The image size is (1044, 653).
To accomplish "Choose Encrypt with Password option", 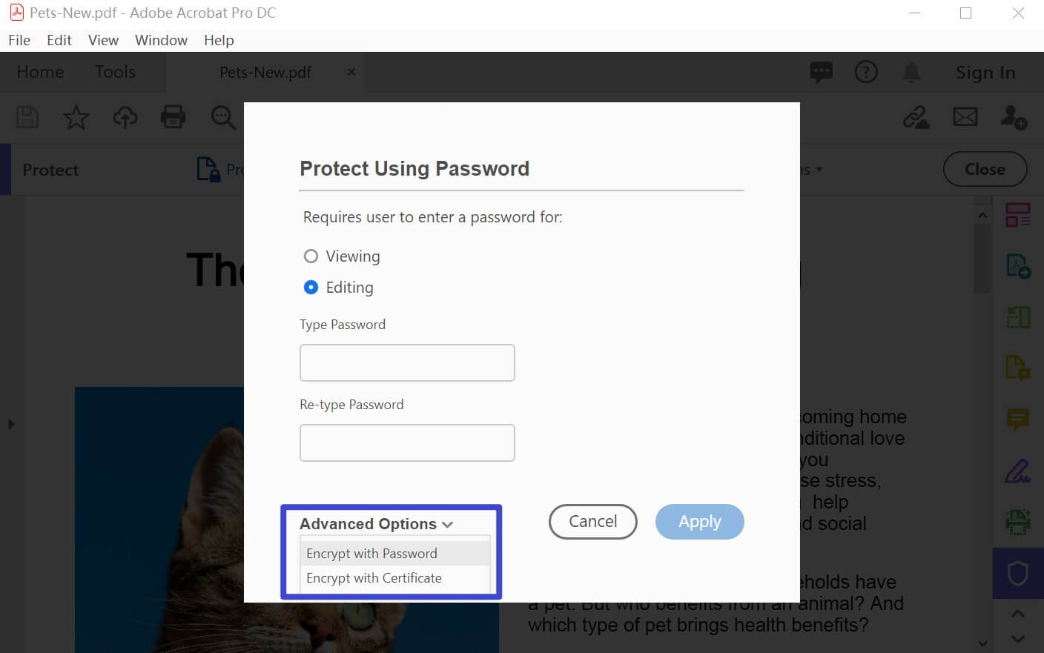I will click(394, 554).
